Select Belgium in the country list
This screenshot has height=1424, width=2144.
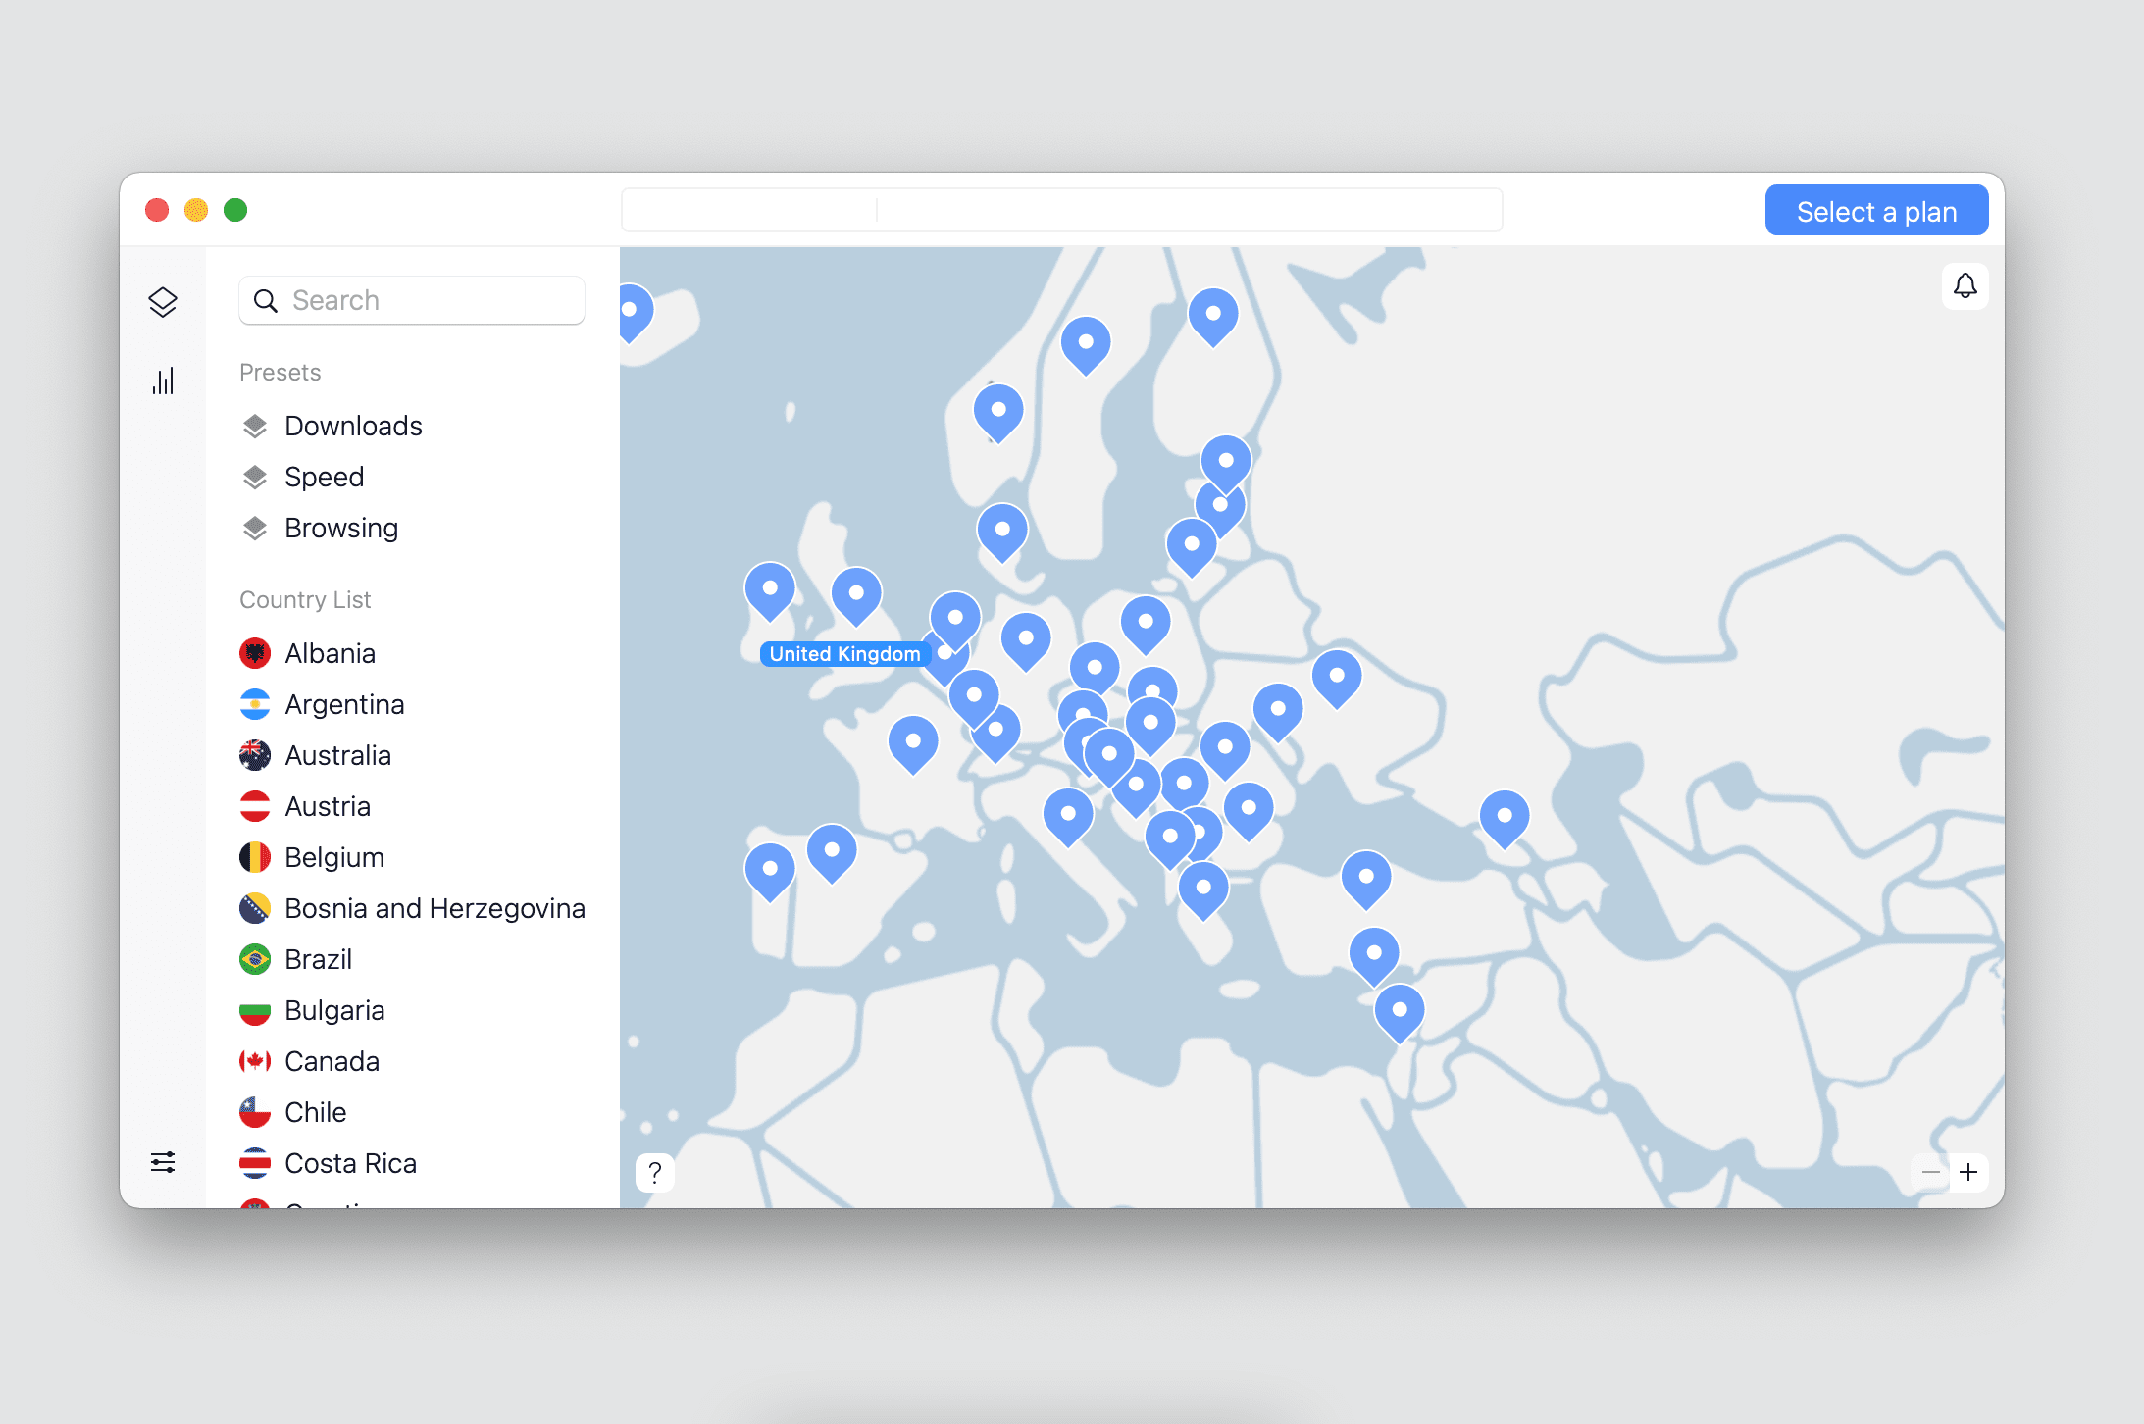(333, 857)
